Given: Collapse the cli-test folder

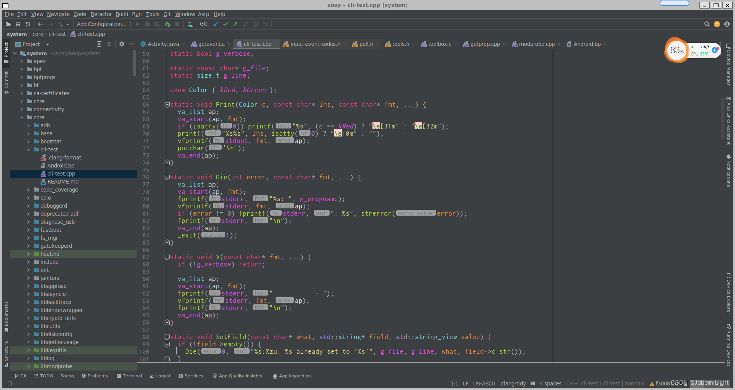Looking at the screenshot, I should tap(28, 149).
